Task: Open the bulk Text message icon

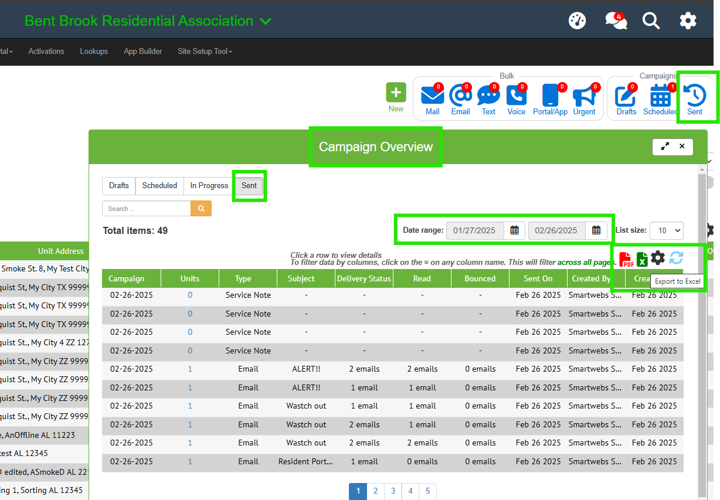Action: (x=488, y=96)
